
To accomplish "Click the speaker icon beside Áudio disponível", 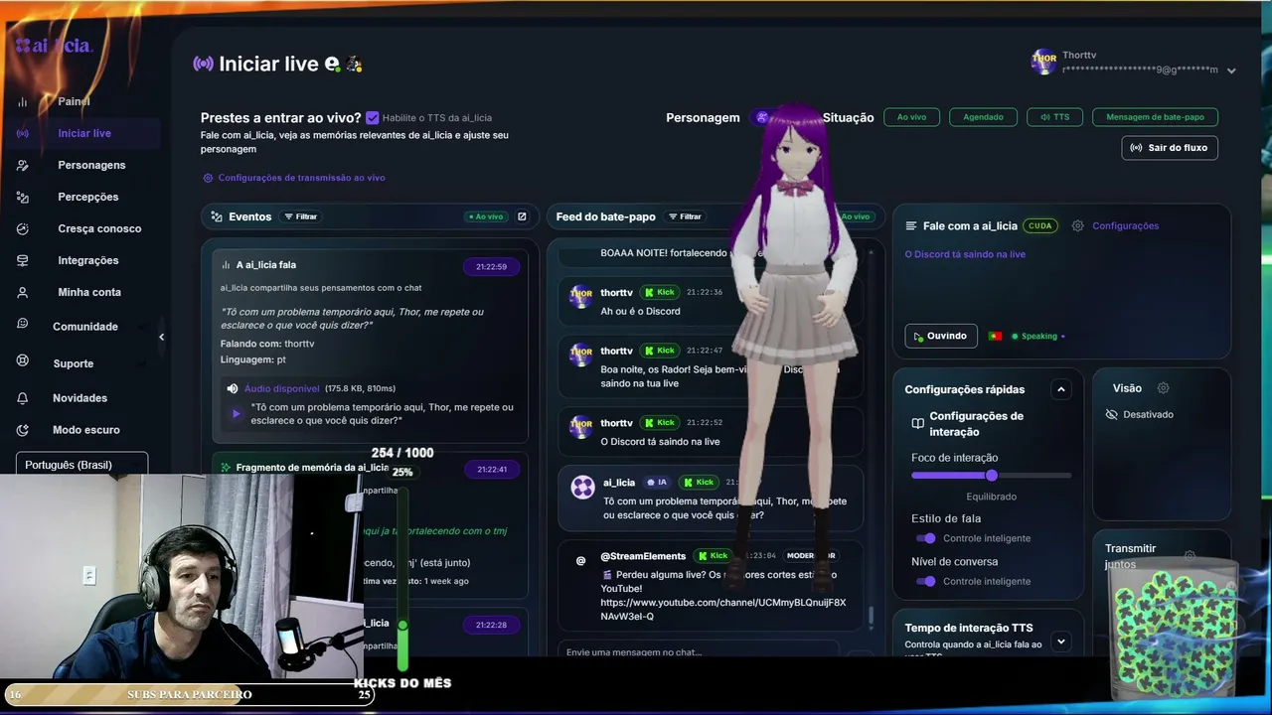I will (x=233, y=388).
